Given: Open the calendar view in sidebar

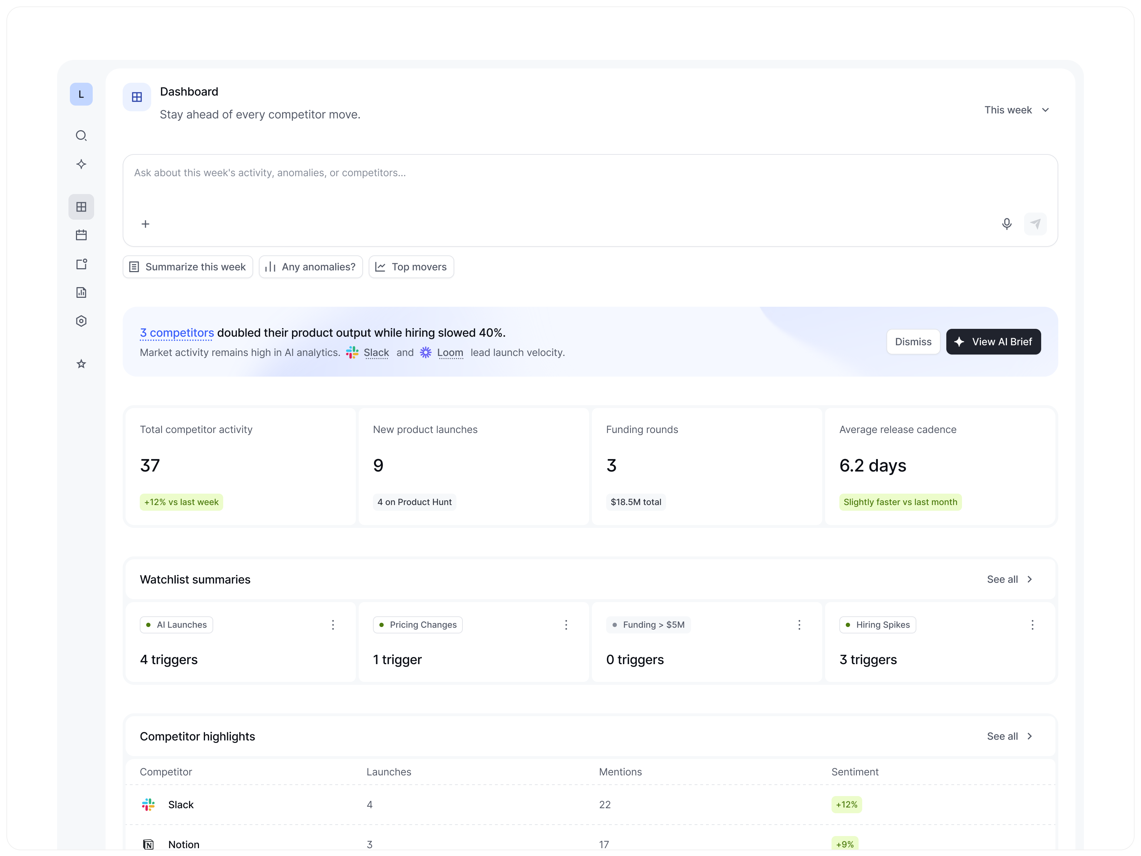Looking at the screenshot, I should point(82,235).
